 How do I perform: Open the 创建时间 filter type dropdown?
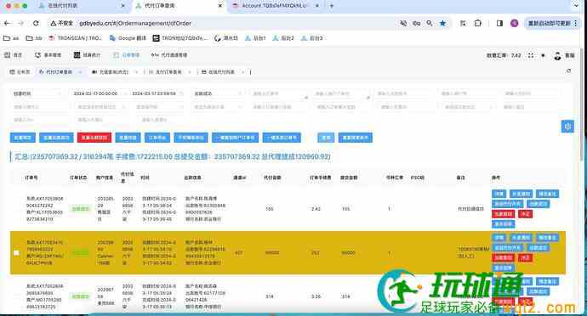click(37, 93)
